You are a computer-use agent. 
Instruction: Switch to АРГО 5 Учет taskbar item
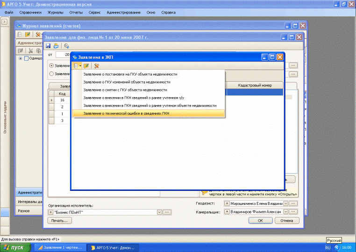(x=113, y=248)
